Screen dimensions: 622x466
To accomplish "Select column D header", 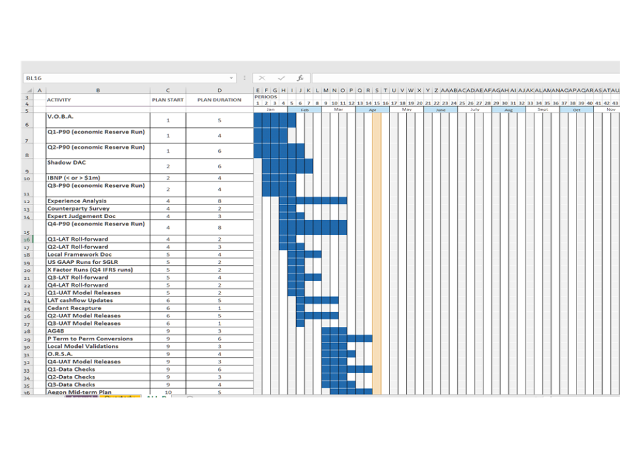I will click(x=220, y=90).
